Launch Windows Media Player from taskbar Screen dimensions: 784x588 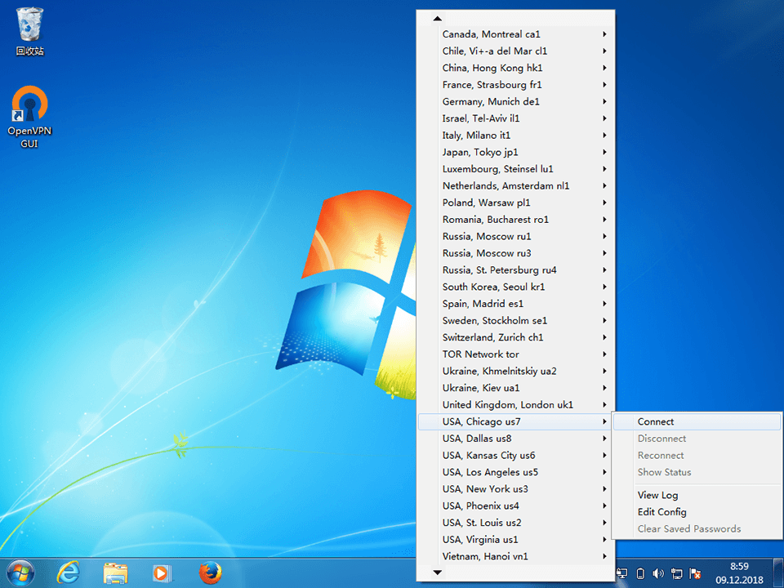162,573
